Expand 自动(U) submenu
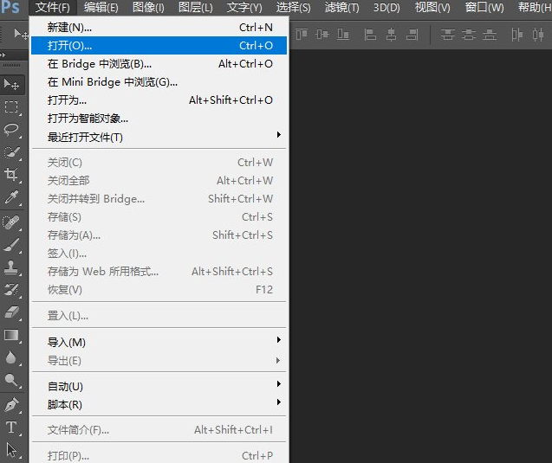Viewport: 552px width, 463px height. (x=159, y=386)
